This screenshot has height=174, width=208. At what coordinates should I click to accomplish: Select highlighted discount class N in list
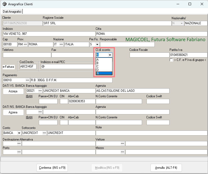pyautogui.click(x=104, y=73)
